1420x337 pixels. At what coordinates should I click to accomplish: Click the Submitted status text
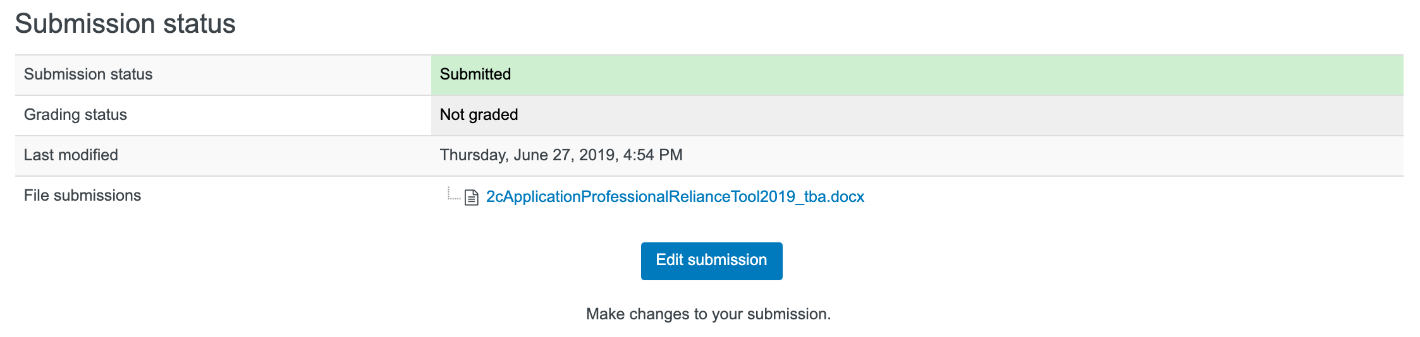pos(475,74)
